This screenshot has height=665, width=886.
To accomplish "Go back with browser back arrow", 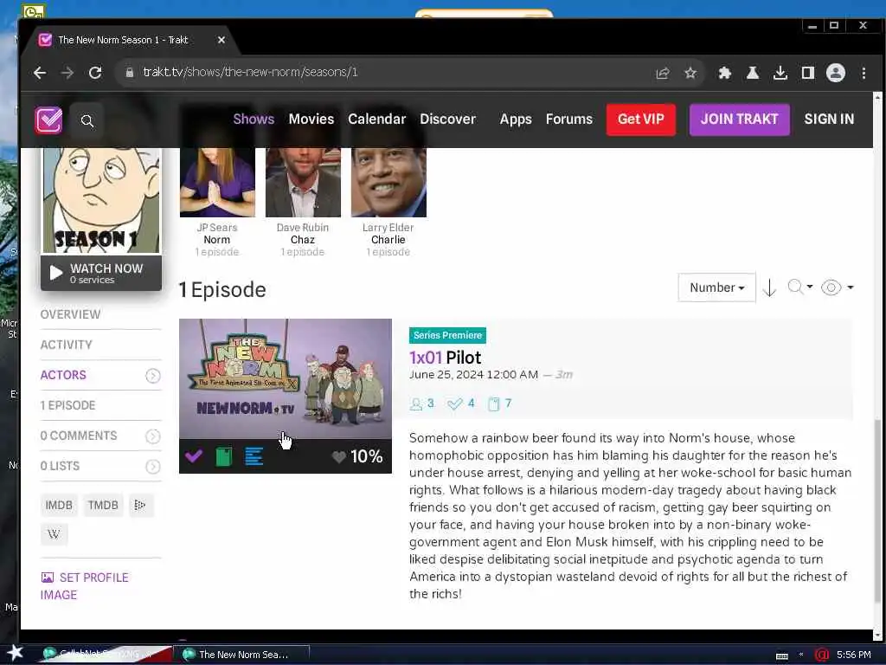I will pyautogui.click(x=40, y=73).
